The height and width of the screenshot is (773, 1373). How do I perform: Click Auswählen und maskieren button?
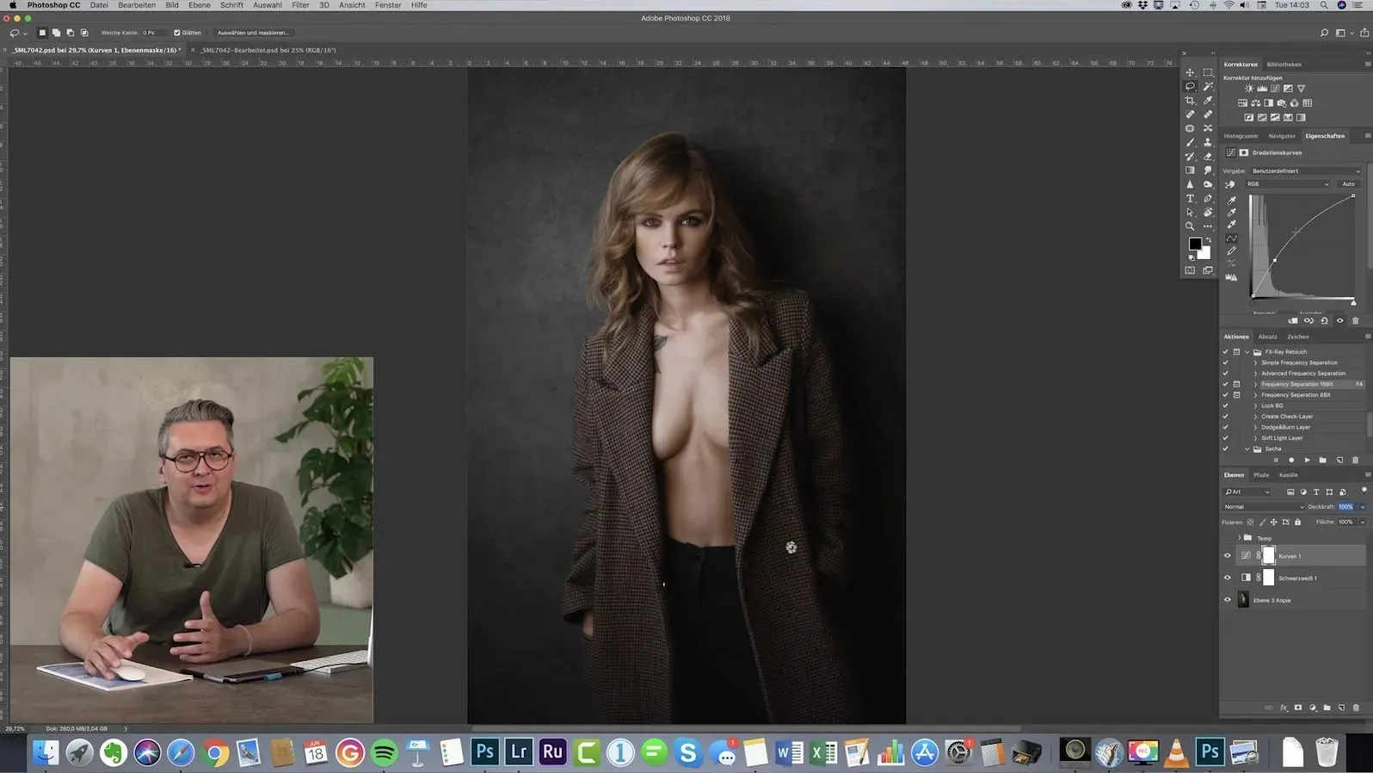coord(253,33)
